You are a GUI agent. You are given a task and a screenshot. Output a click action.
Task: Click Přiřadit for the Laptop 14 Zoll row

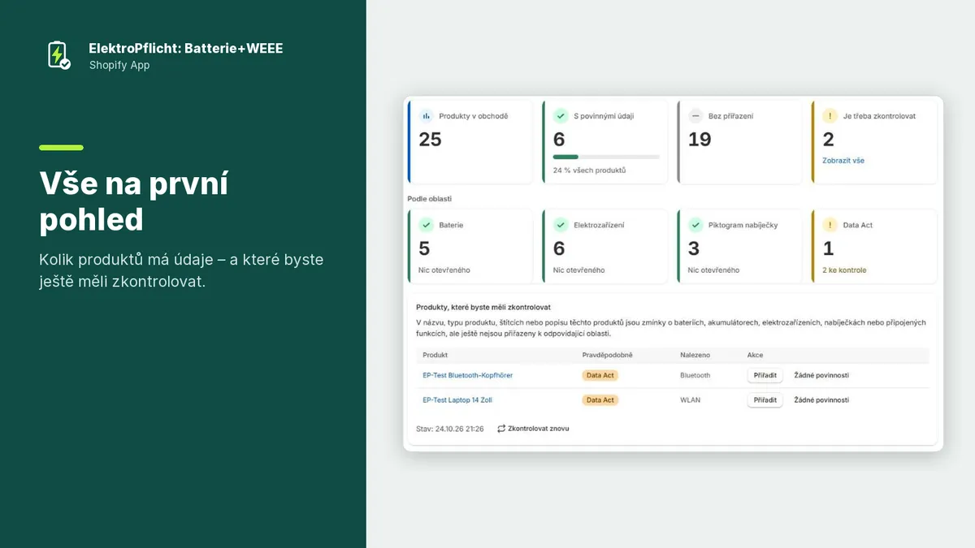(765, 399)
